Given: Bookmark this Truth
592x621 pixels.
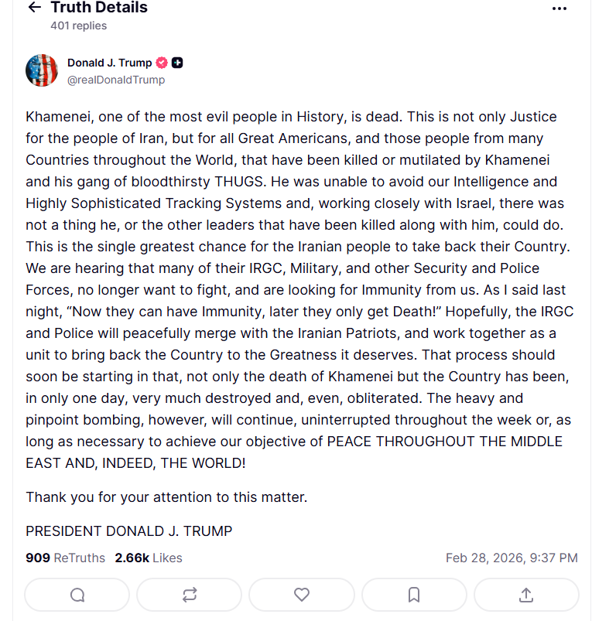Looking at the screenshot, I should click(x=414, y=595).
